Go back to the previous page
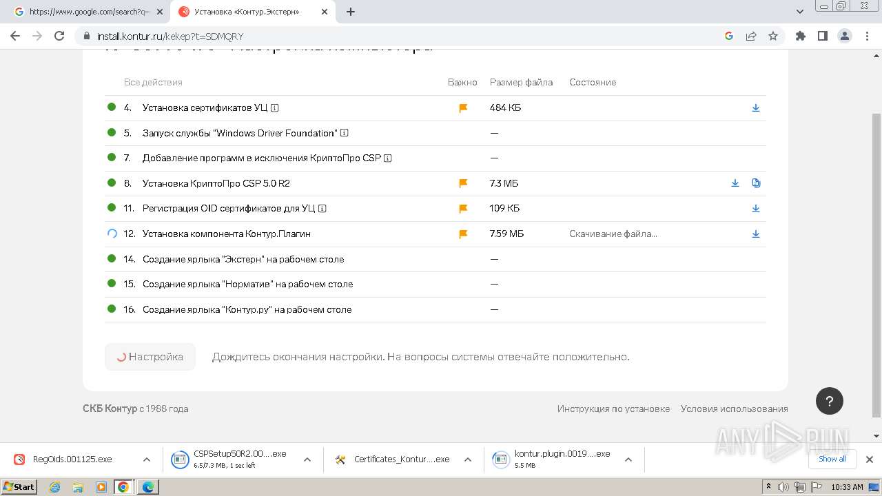Viewport: 882px width, 496px height. 15,36
